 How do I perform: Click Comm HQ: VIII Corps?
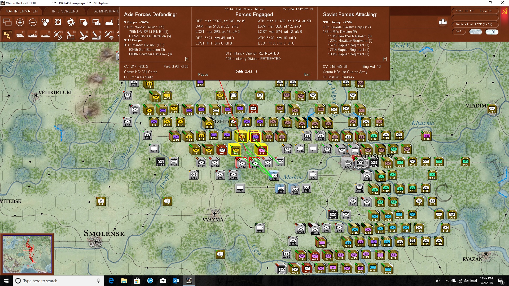tap(141, 72)
